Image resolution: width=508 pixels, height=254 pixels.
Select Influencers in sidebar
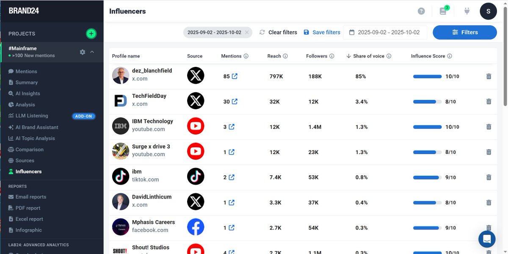point(28,171)
